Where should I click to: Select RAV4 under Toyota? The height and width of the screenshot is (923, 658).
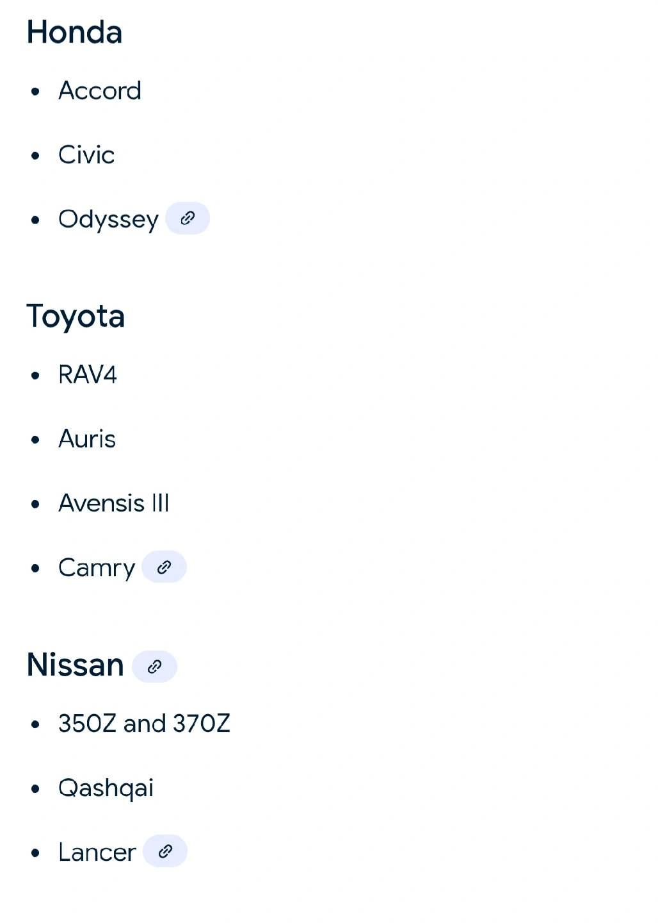88,375
